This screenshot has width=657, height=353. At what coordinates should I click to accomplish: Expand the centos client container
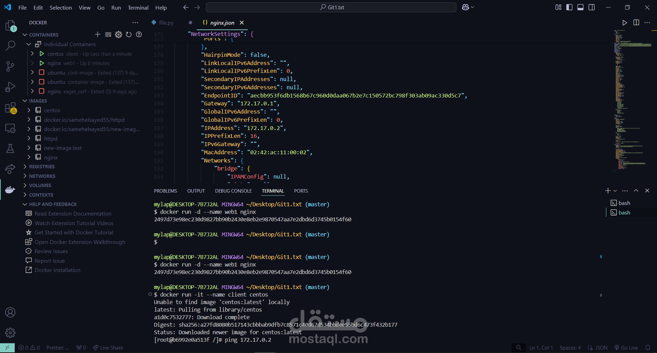click(x=32, y=54)
